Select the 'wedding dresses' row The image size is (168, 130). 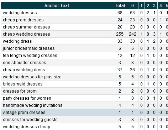pos(84,13)
